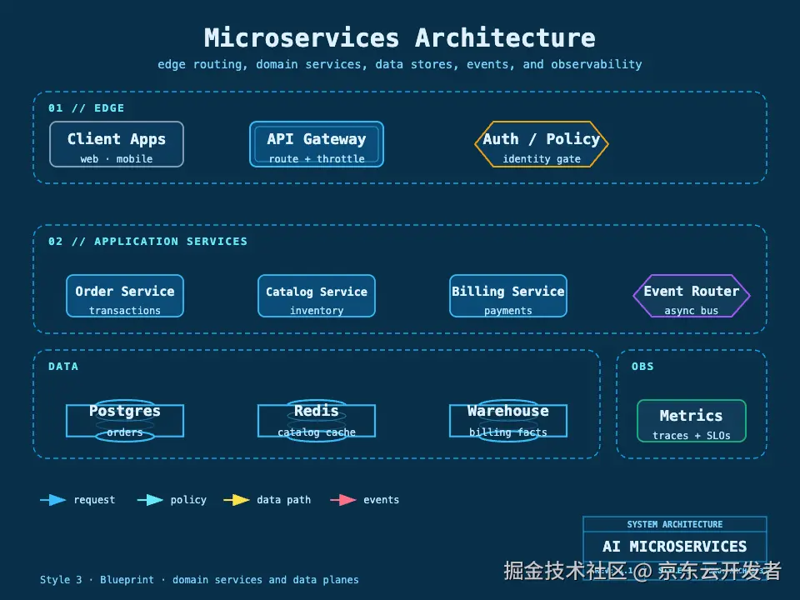Click the 'route + throttle' caption
This screenshot has width=800, height=600.
pyautogui.click(x=317, y=159)
